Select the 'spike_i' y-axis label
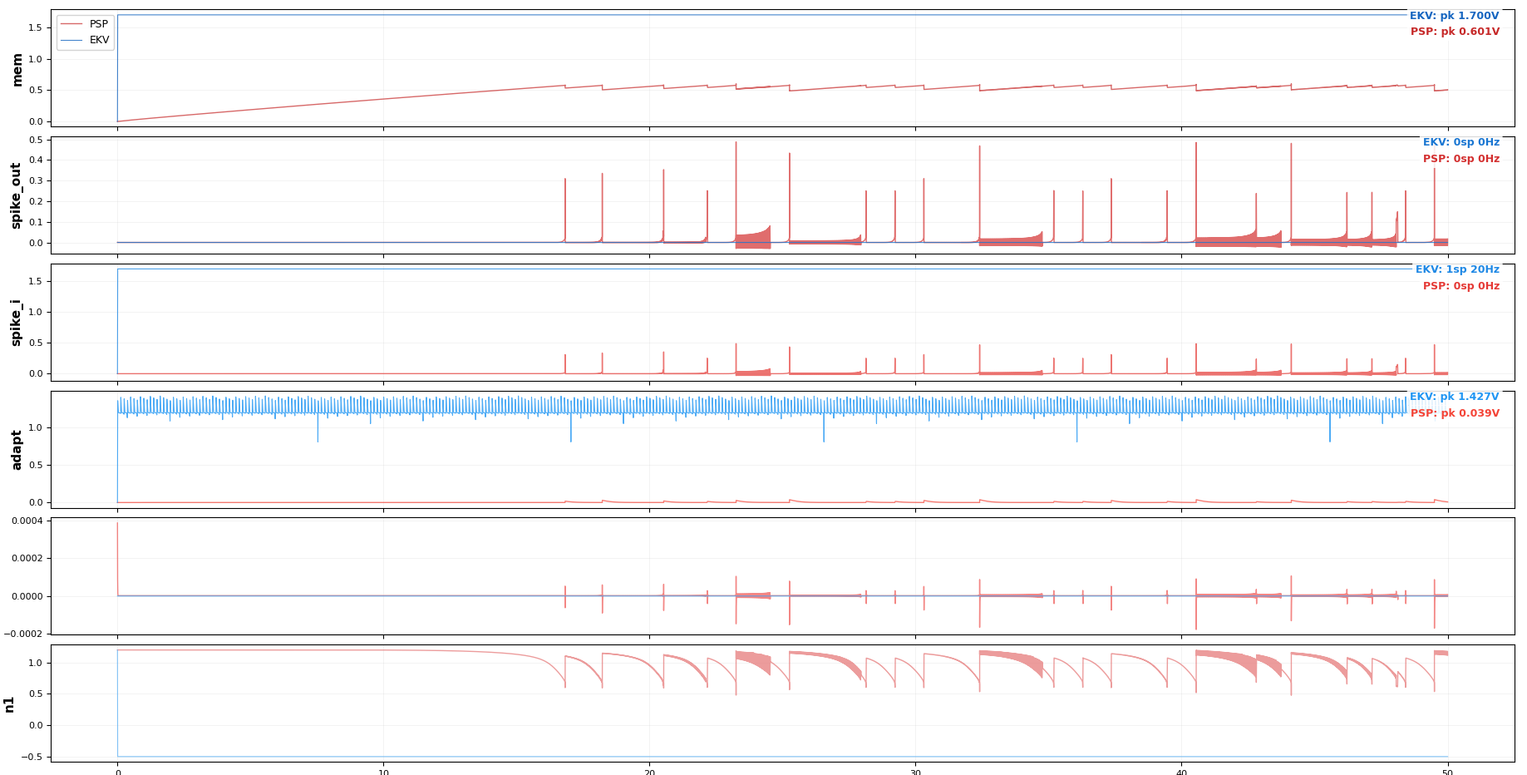1527x775 pixels. (x=16, y=323)
